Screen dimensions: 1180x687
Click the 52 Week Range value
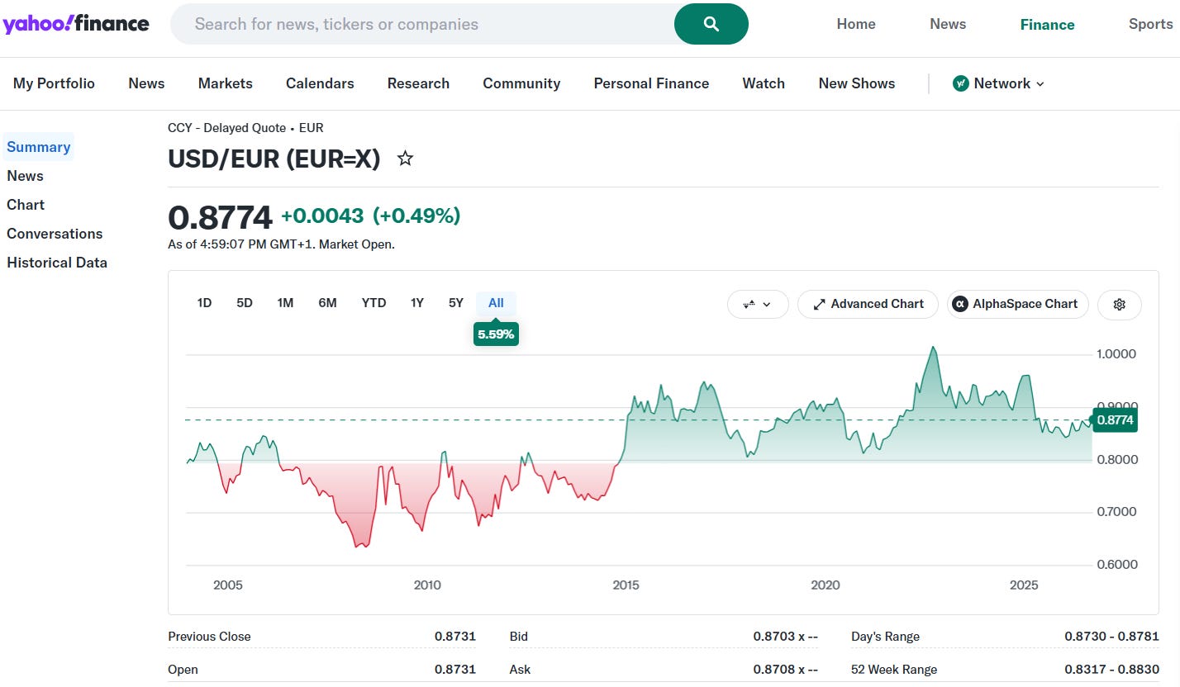[x=1111, y=670]
